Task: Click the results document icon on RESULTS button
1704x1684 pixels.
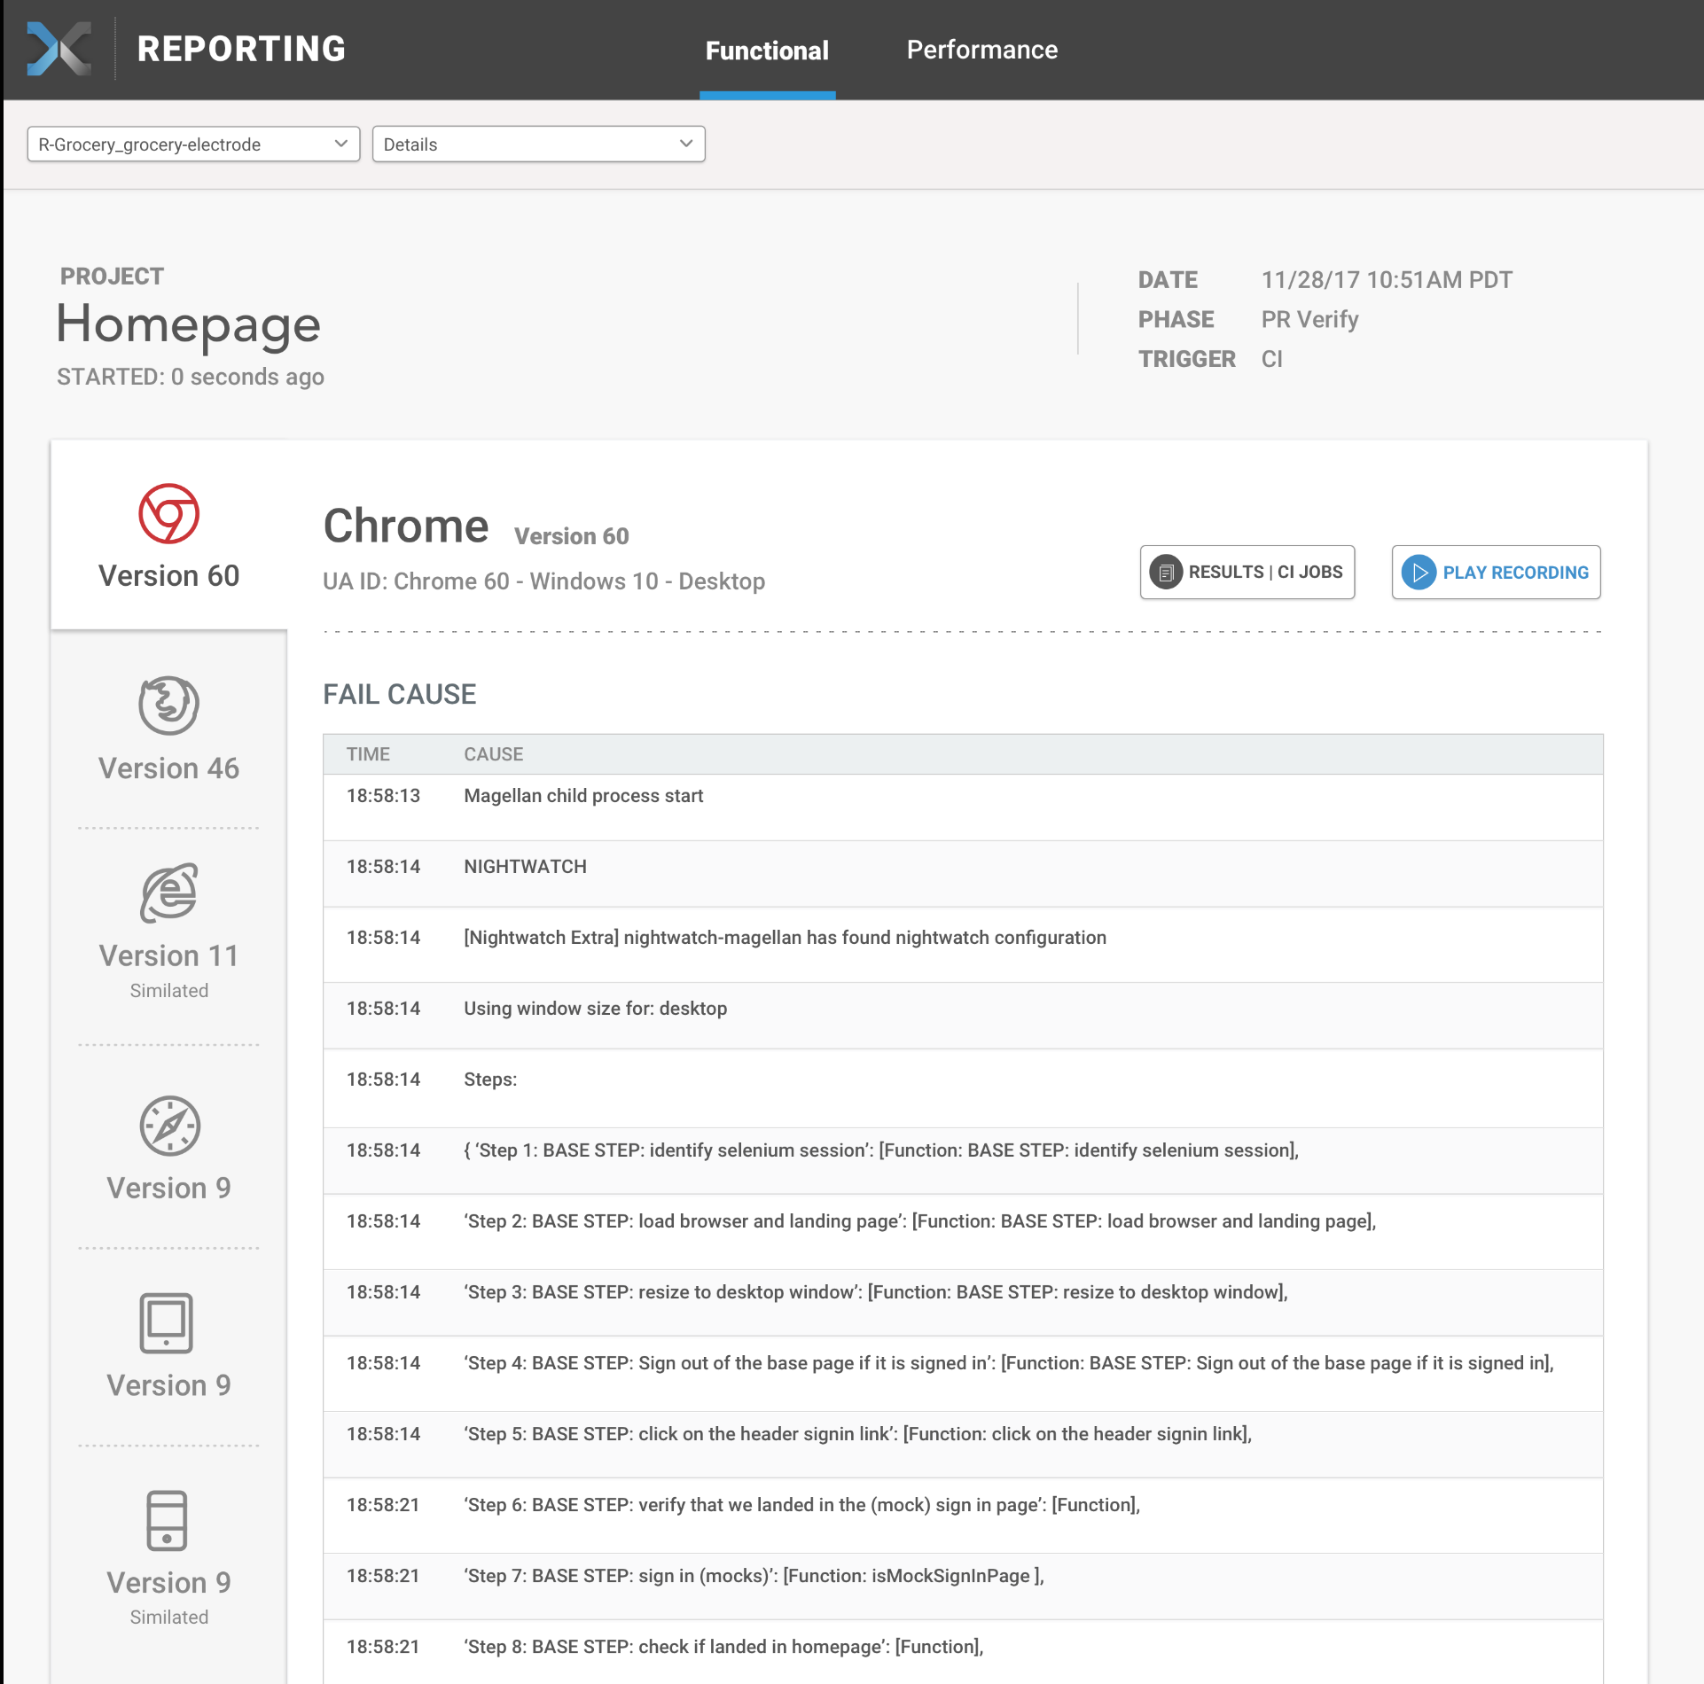Action: 1168,572
